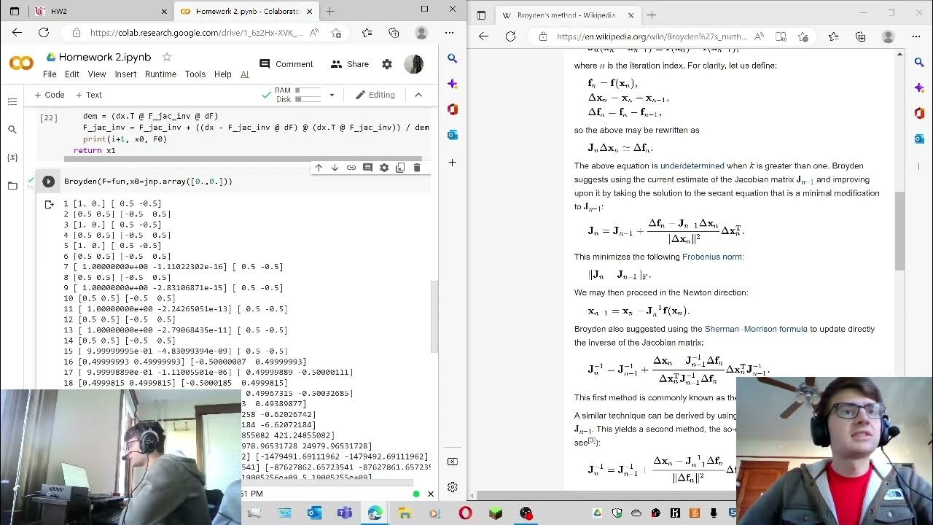Open Immersive Reader in Wikipedia window
Image resolution: width=933 pixels, height=525 pixels.
point(781,36)
